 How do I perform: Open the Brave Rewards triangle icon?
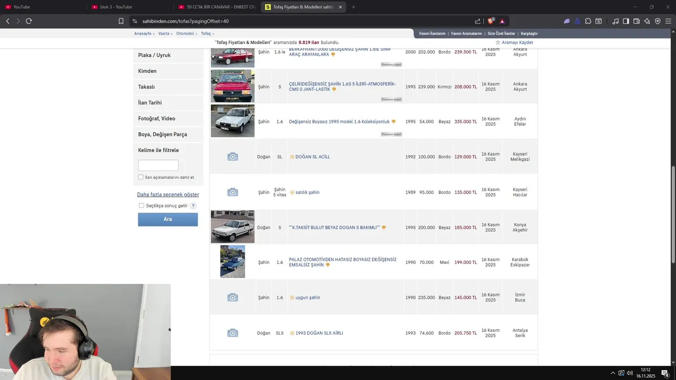point(502,21)
